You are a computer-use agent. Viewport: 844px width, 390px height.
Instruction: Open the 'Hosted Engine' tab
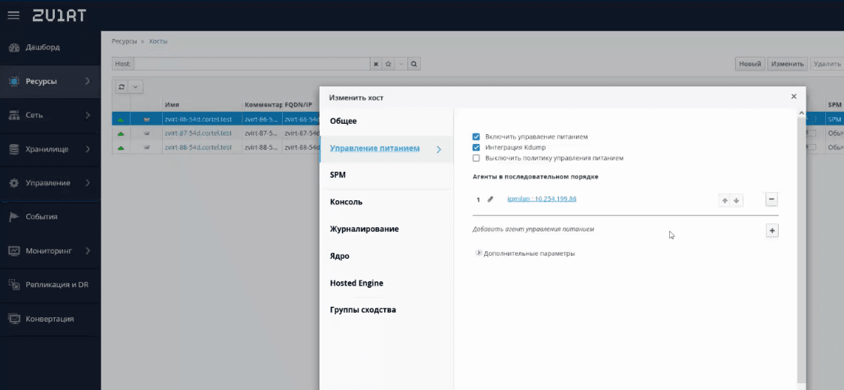[356, 283]
